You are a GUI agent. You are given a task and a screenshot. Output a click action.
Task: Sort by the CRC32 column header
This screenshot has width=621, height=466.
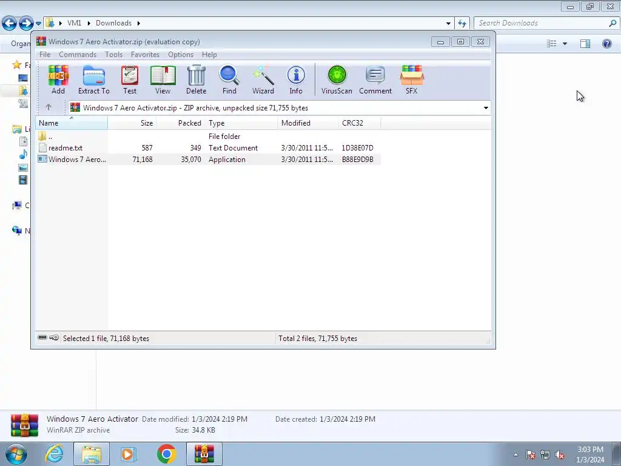[360, 123]
